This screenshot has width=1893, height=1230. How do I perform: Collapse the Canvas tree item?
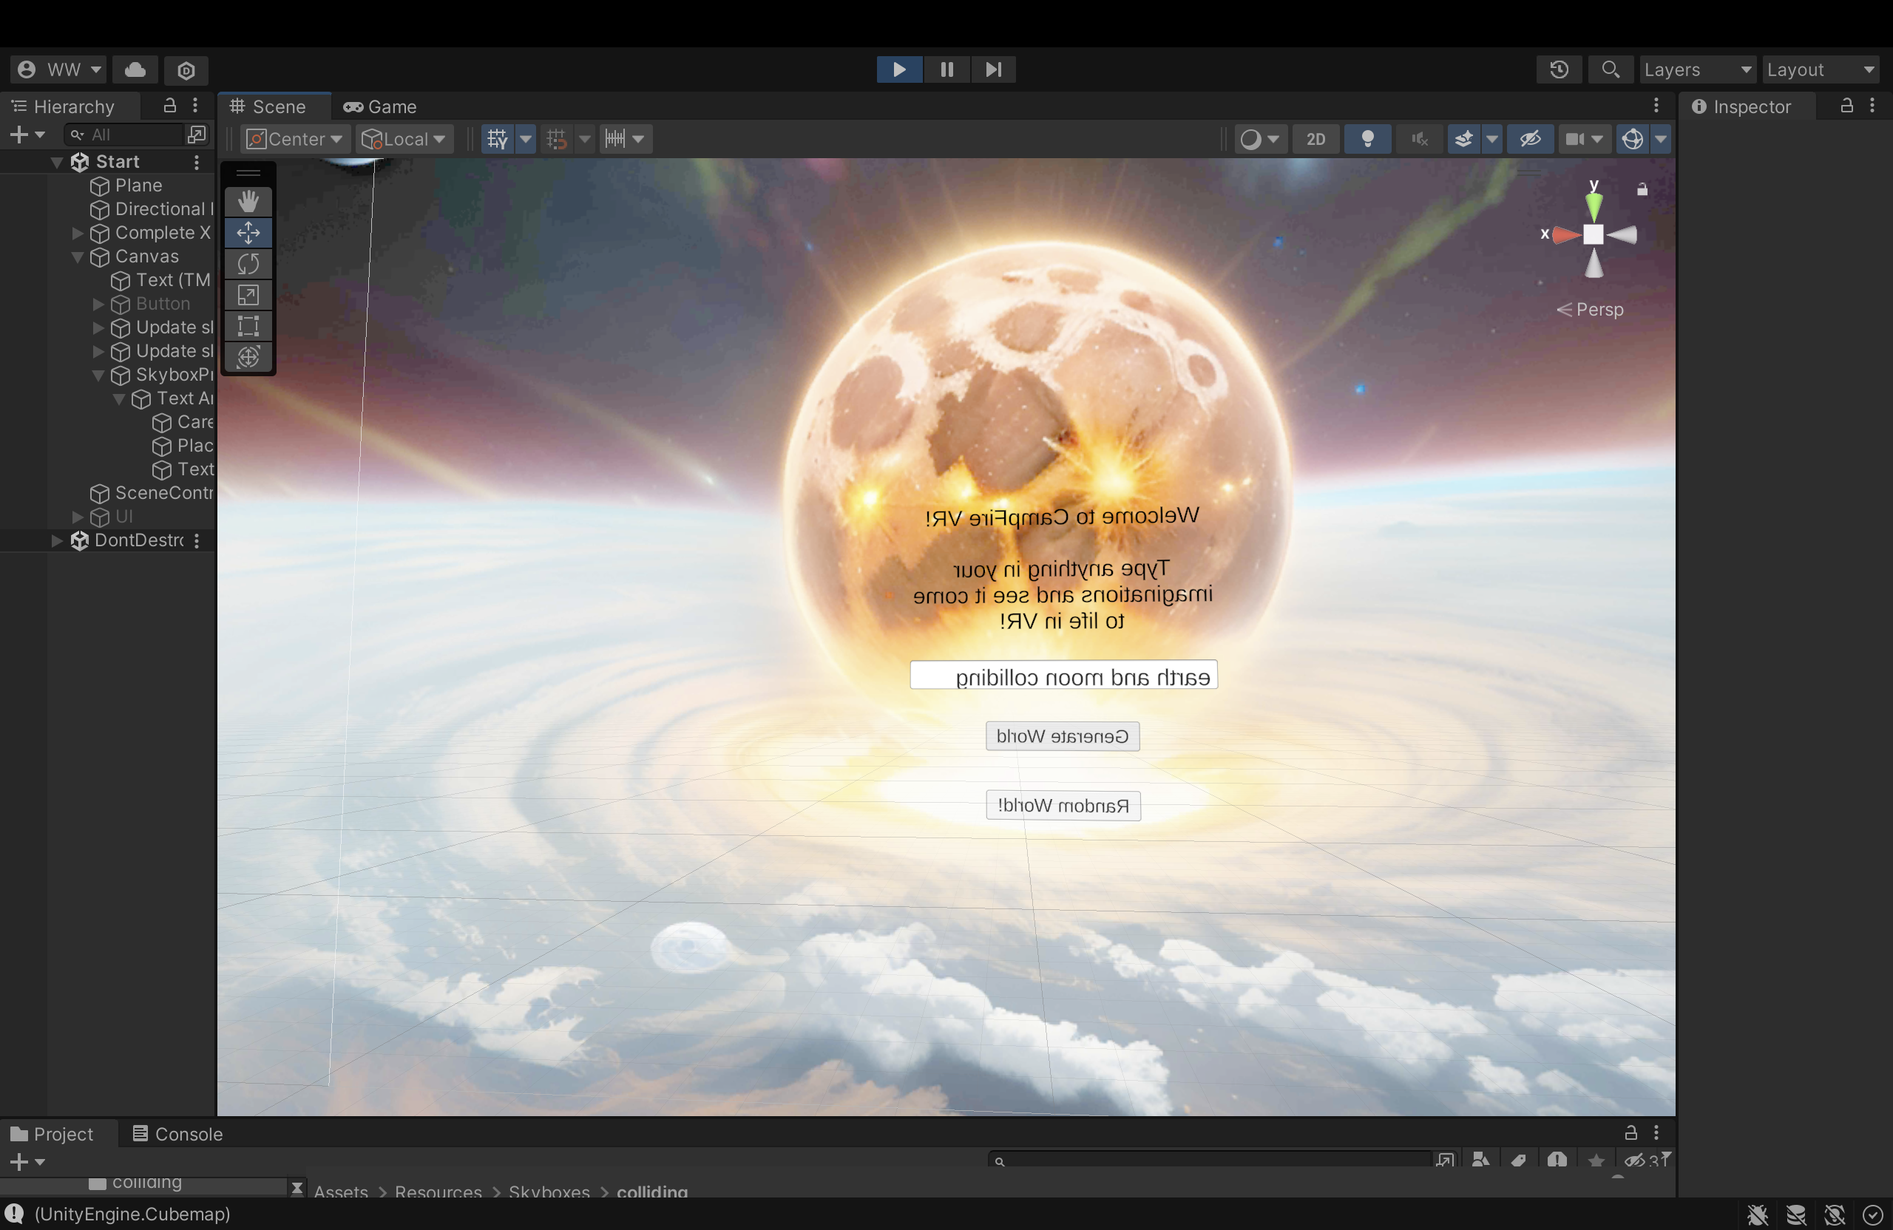click(78, 256)
